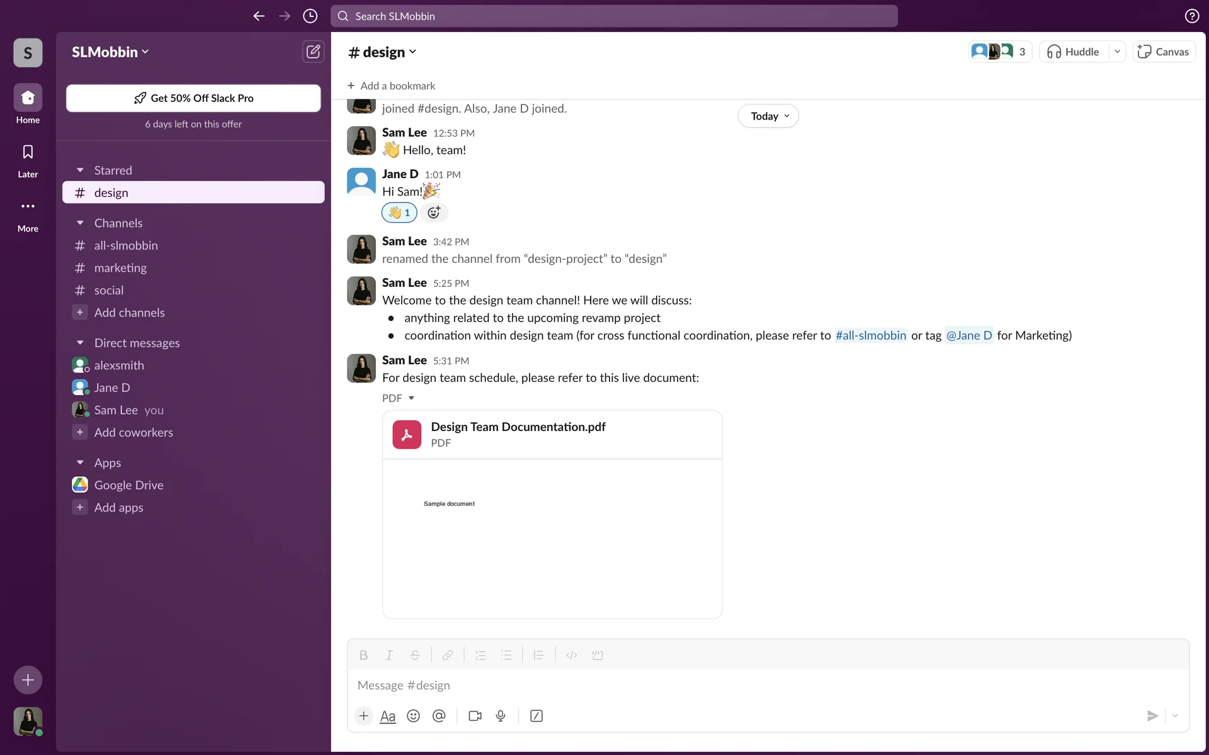Click the slash shortcuts icon
1209x755 pixels.
click(536, 716)
